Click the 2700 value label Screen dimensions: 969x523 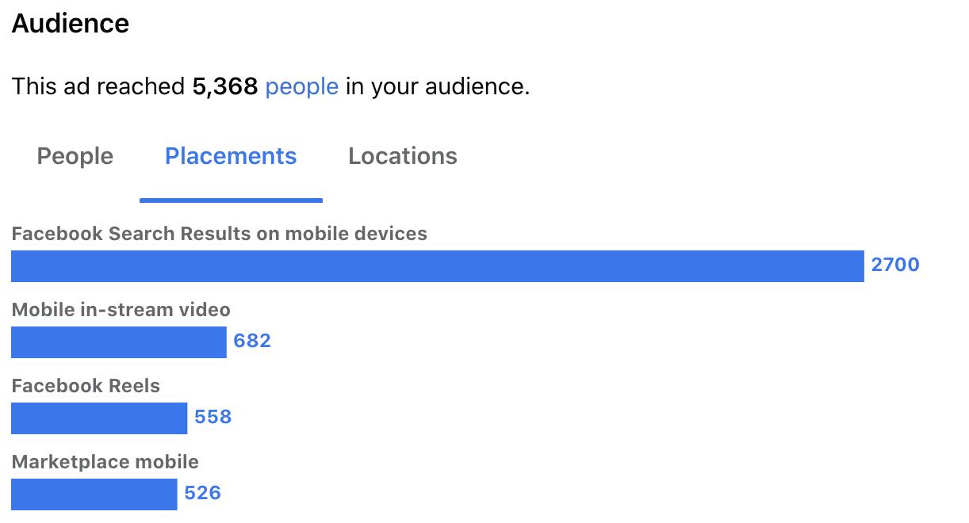895,265
